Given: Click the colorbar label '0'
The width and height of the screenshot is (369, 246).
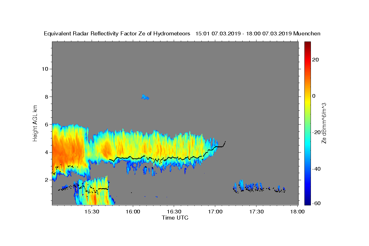Looking at the screenshot, I should tap(314, 96).
